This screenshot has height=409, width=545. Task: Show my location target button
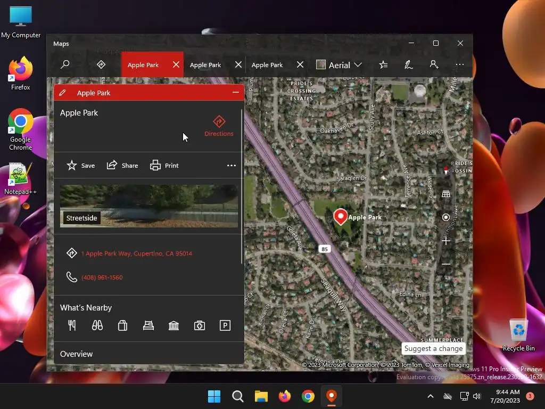pos(445,217)
